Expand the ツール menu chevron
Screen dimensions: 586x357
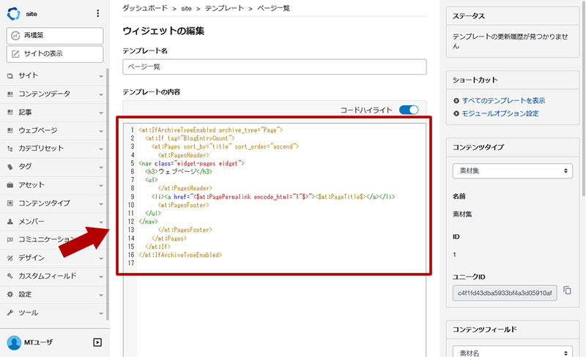point(101,313)
